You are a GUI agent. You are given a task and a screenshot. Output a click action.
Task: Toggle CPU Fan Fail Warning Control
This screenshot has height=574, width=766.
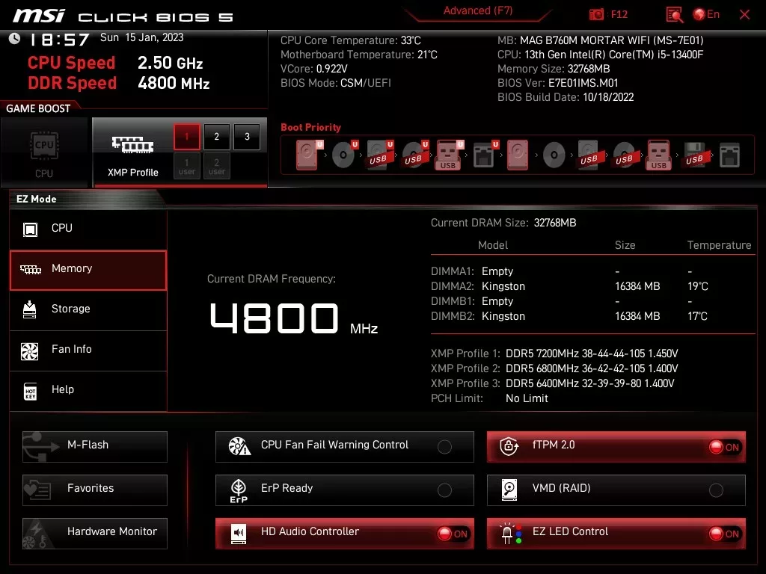tap(445, 445)
